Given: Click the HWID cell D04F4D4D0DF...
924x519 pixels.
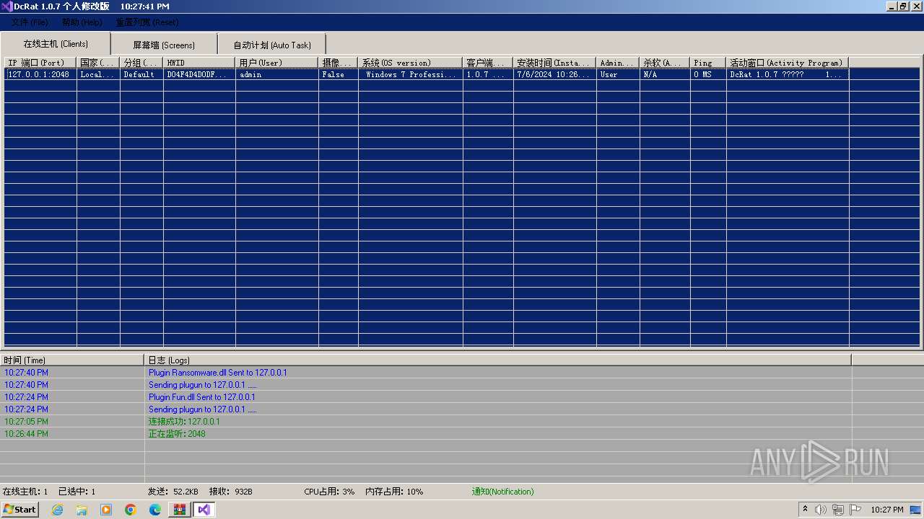Looking at the screenshot, I should tap(199, 74).
